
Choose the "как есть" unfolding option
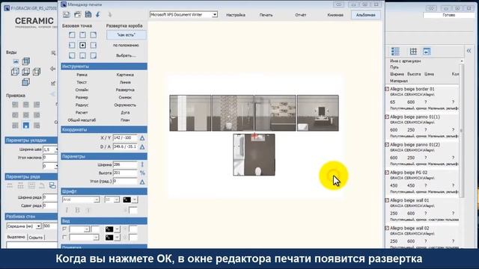pos(126,35)
